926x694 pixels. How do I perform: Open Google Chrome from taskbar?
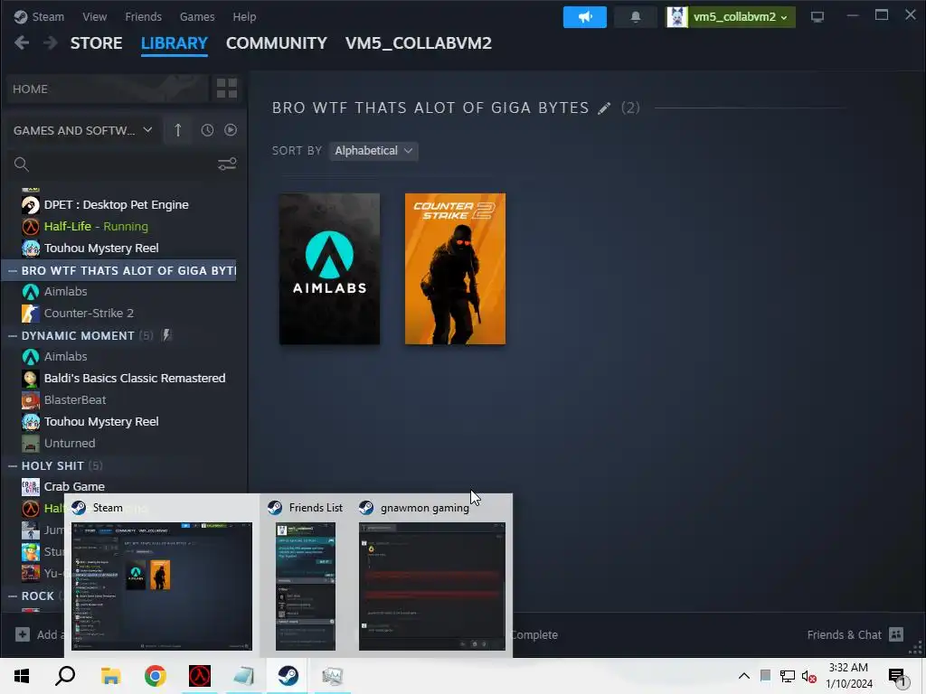tap(156, 676)
